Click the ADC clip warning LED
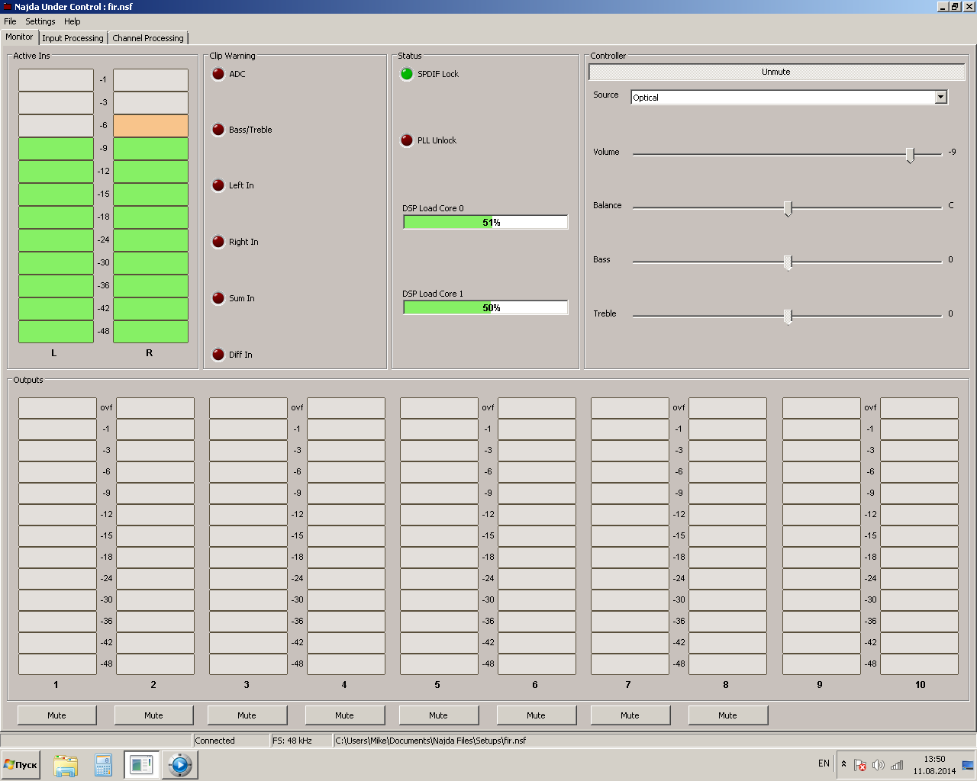 tap(218, 74)
